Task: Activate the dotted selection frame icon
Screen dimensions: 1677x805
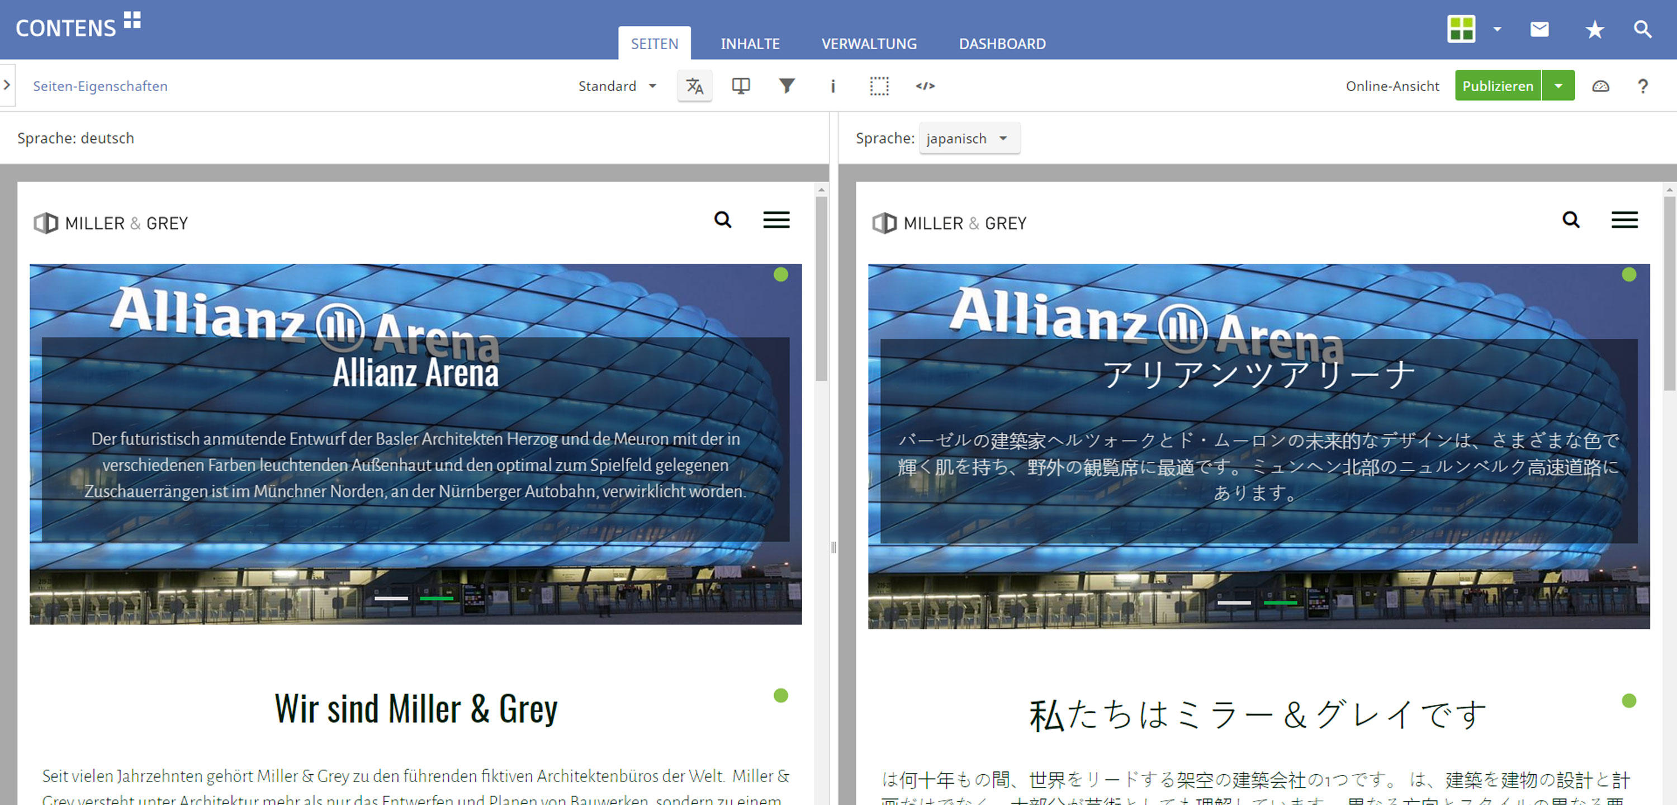Action: point(879,86)
